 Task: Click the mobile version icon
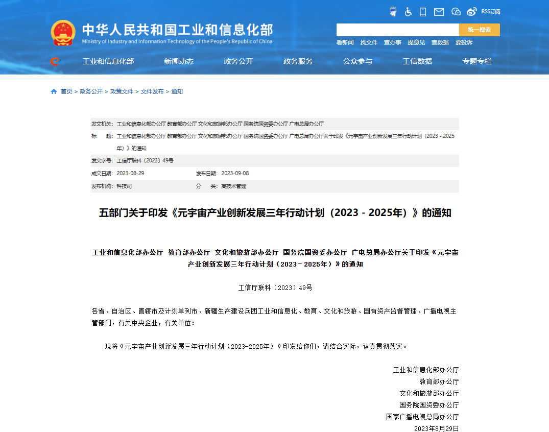(423, 11)
